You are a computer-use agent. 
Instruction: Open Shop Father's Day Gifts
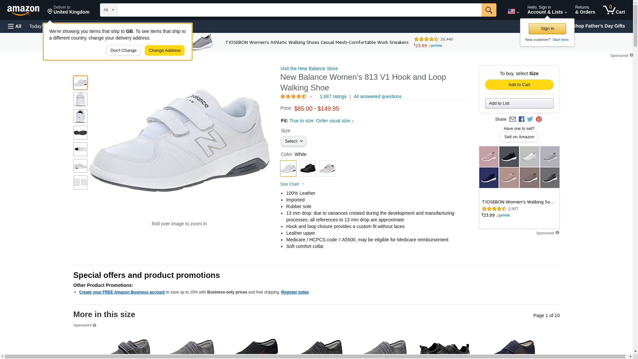pos(598,26)
